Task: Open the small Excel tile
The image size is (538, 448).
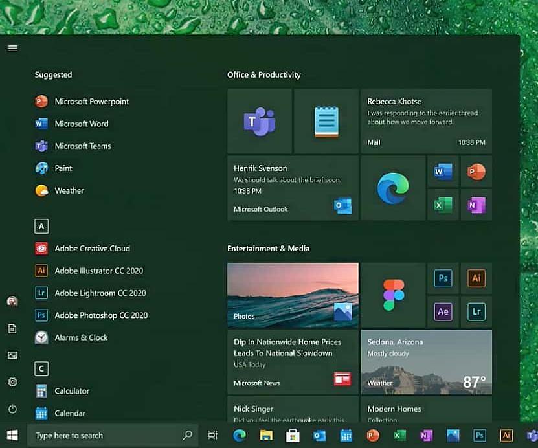Action: (443, 205)
